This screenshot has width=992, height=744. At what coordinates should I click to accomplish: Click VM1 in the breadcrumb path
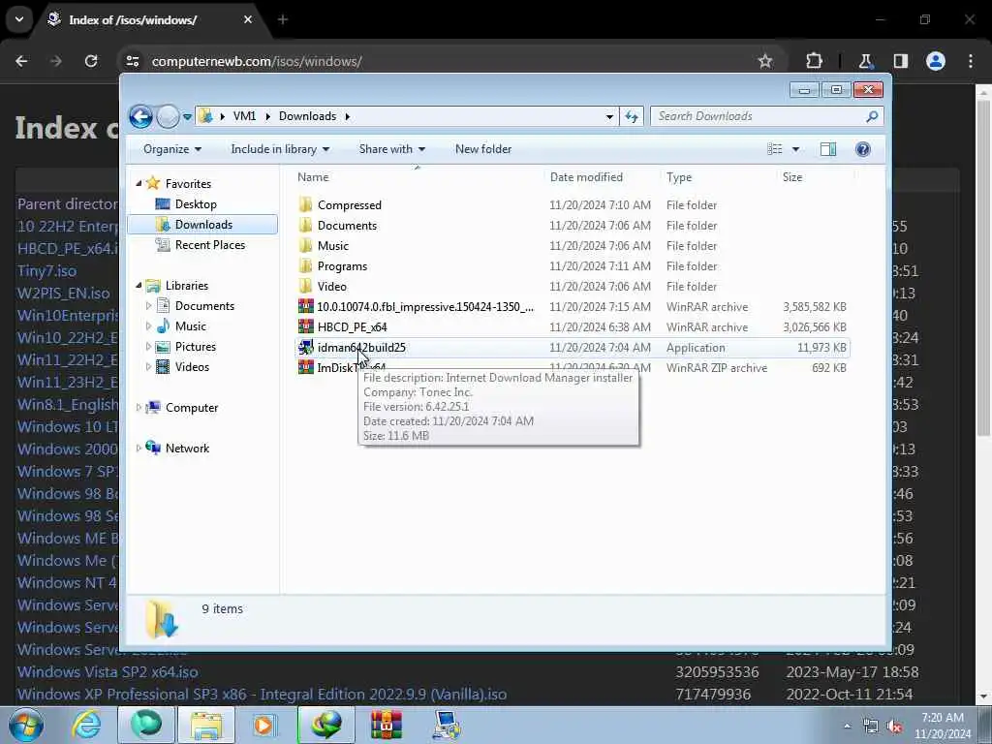click(244, 116)
